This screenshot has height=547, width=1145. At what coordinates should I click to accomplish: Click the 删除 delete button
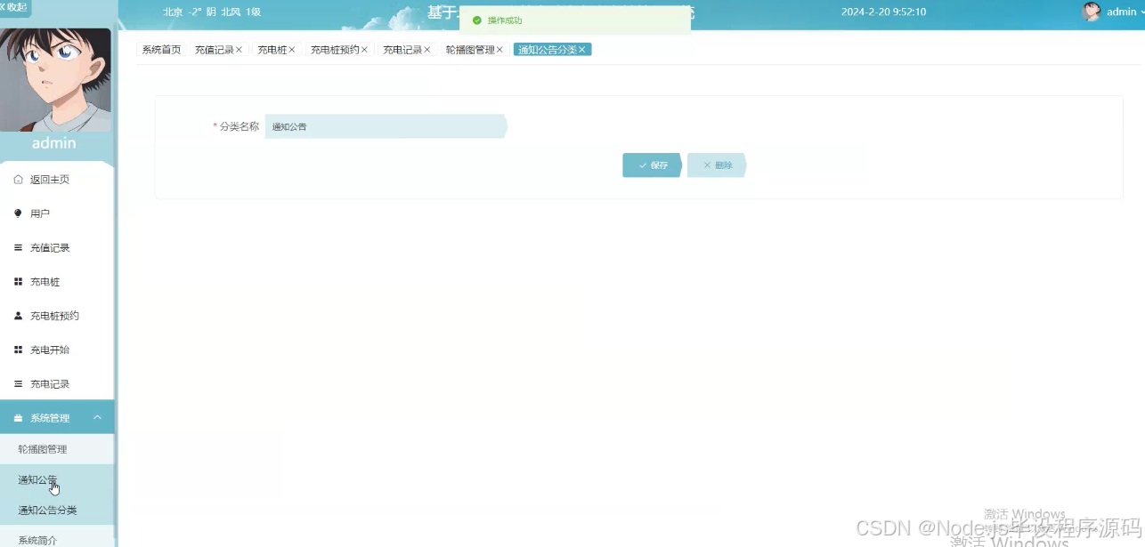point(717,165)
